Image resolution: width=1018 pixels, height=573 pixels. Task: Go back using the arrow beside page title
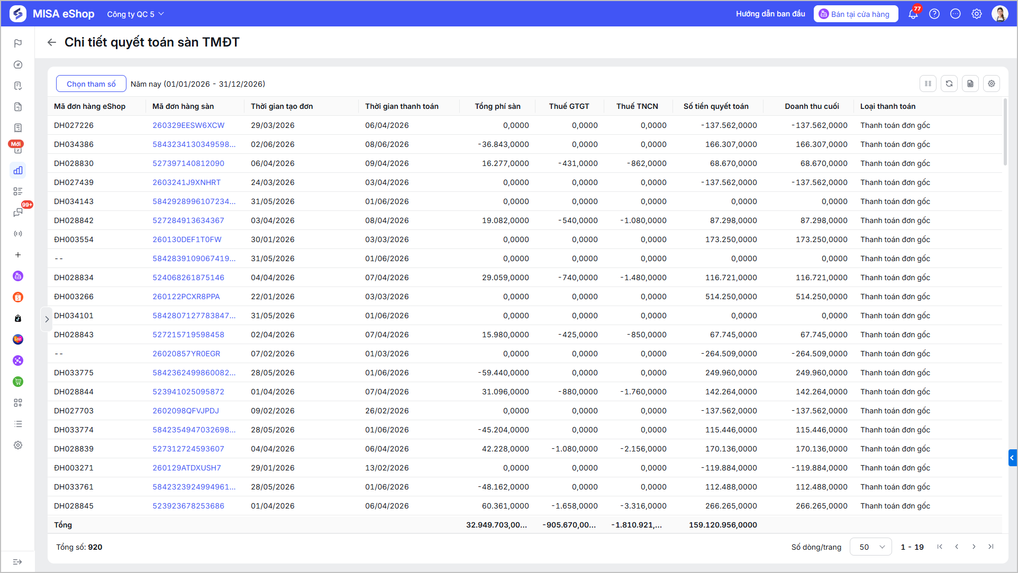[52, 42]
